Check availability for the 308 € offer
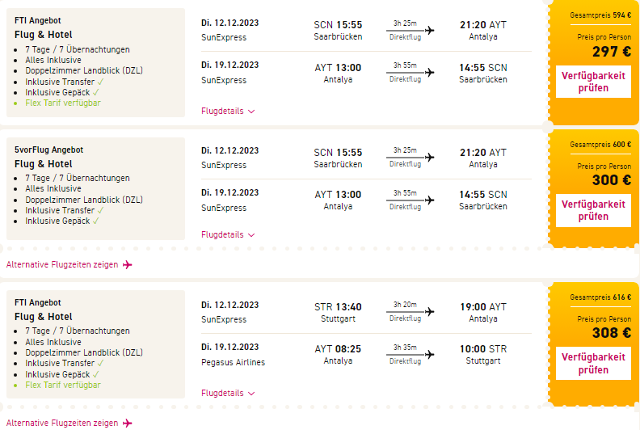The width and height of the screenshot is (640, 430). click(593, 363)
